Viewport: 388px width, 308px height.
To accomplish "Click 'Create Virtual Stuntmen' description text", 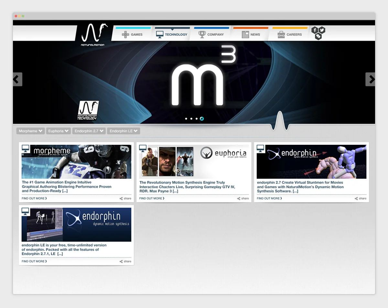I will 300,187.
